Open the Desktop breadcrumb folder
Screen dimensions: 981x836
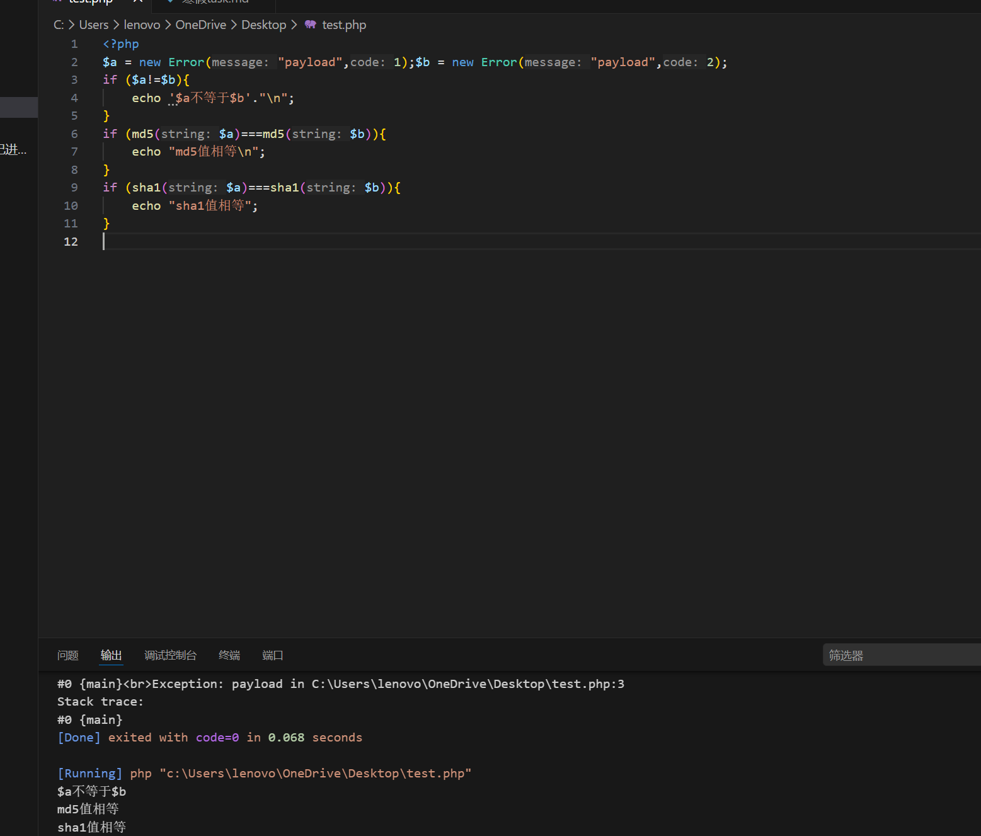coord(263,25)
